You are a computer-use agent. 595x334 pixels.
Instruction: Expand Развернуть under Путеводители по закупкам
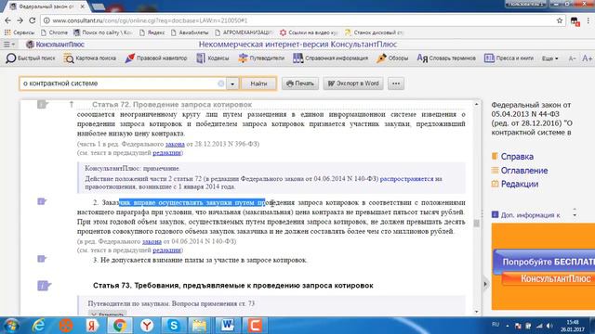click(x=108, y=314)
